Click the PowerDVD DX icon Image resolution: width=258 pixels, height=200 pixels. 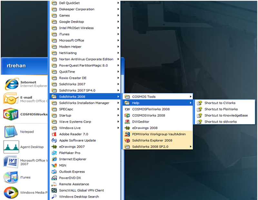[x=54, y=178]
